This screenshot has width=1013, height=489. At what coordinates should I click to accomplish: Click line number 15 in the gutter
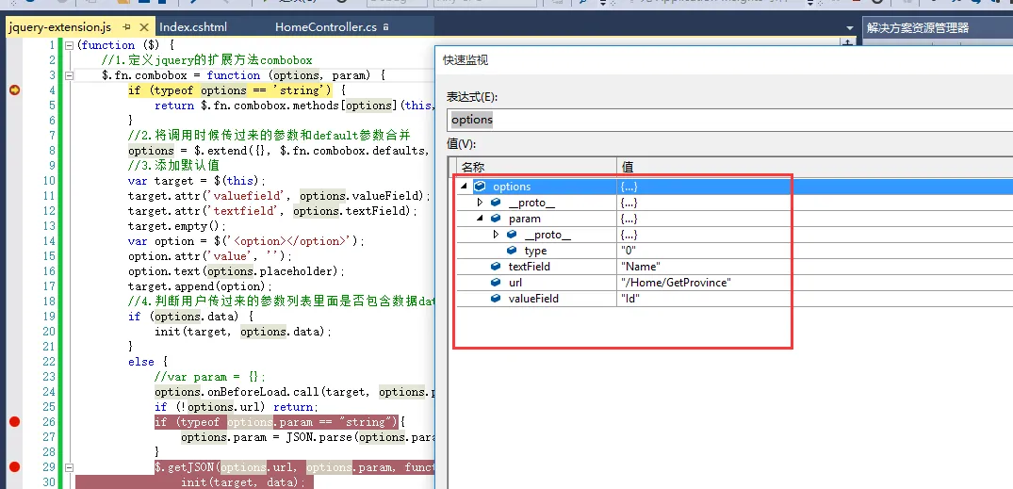pos(49,256)
